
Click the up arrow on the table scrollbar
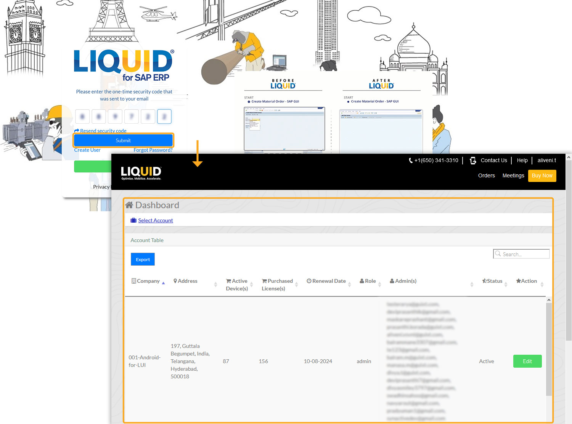(549, 300)
